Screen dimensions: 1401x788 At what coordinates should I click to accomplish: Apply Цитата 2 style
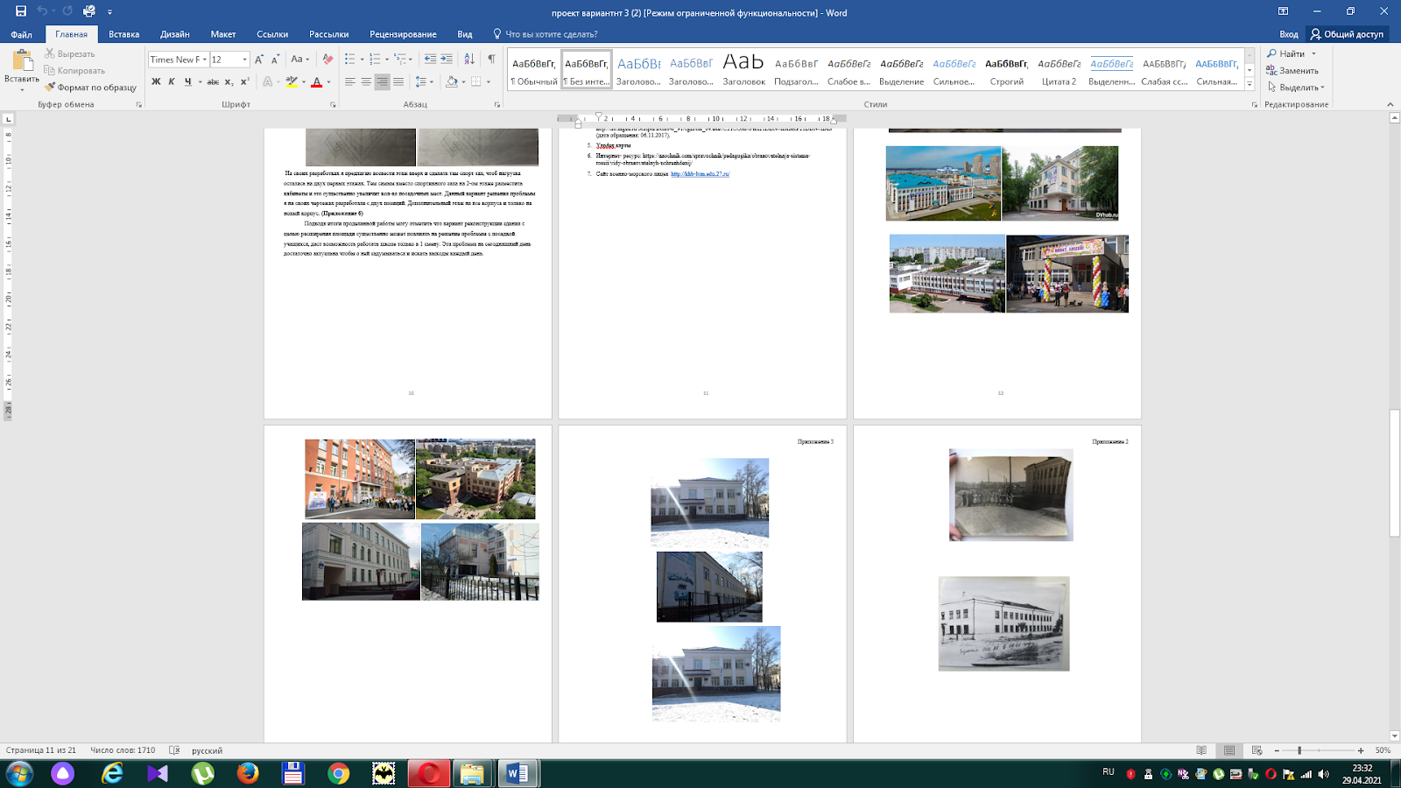point(1060,70)
